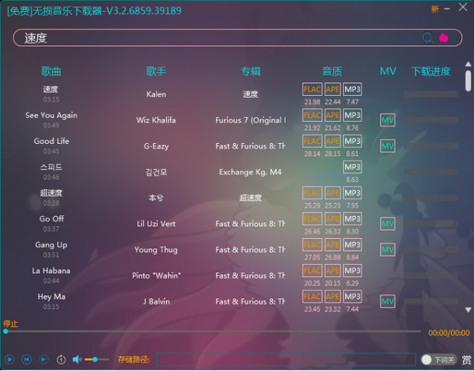This screenshot has width=474, height=371.
Task: Download APE for Go Off
Action: click(x=332, y=219)
